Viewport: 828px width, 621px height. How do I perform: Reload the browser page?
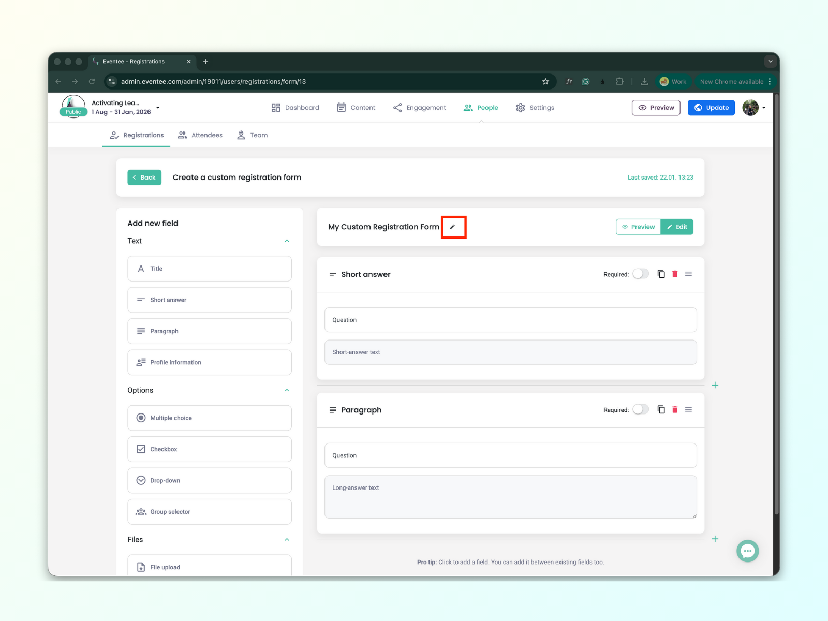pos(92,81)
